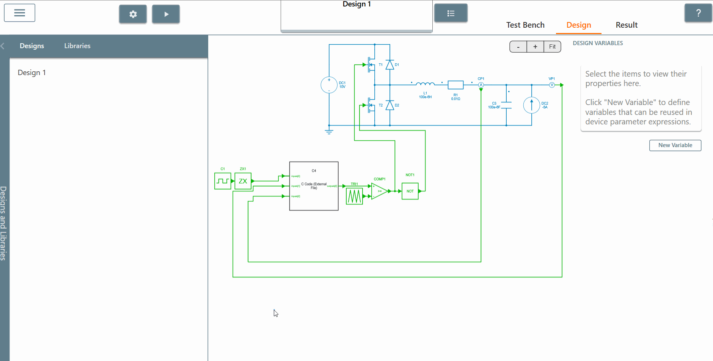Select Design 1 in the designs list

point(32,72)
